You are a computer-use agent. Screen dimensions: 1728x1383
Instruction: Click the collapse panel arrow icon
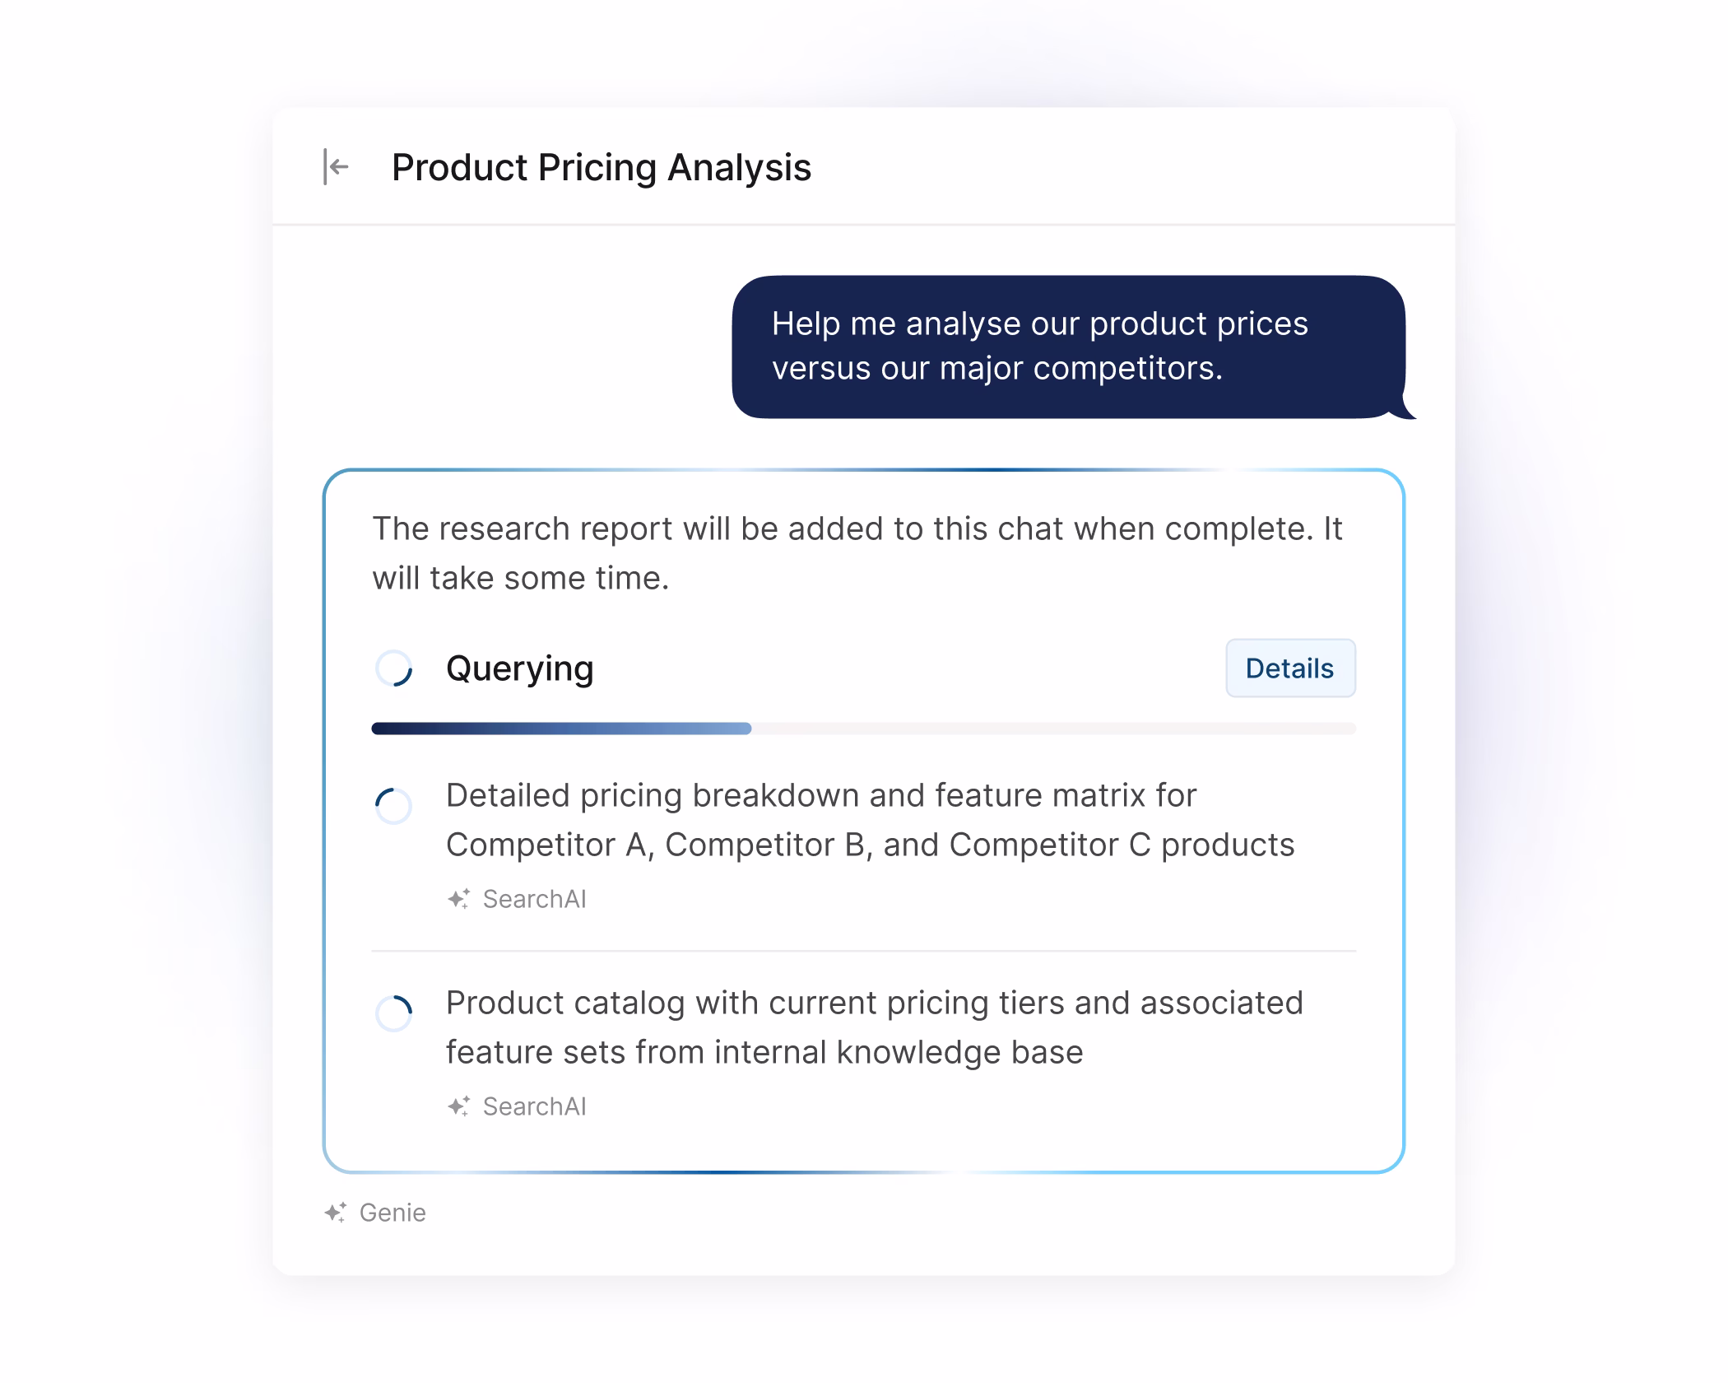[x=336, y=167]
